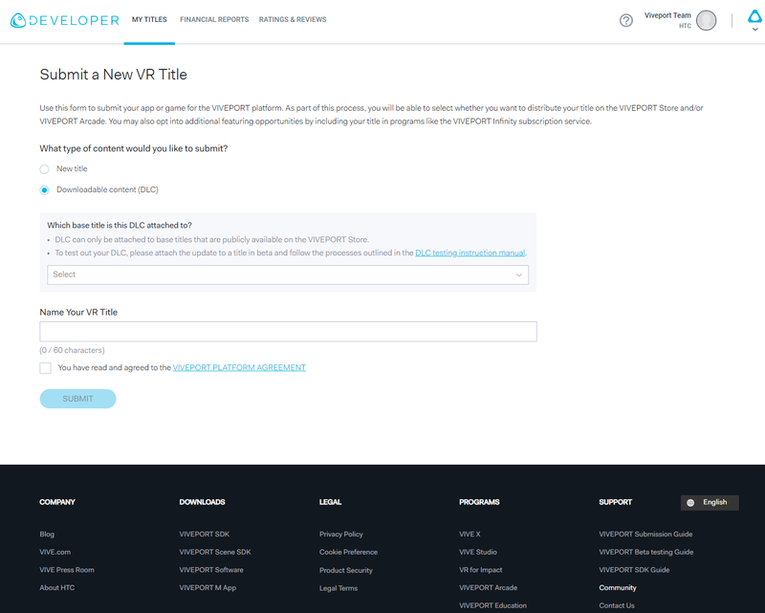The image size is (765, 613).
Task: Click the Viveport Team profile avatar
Action: click(x=706, y=20)
